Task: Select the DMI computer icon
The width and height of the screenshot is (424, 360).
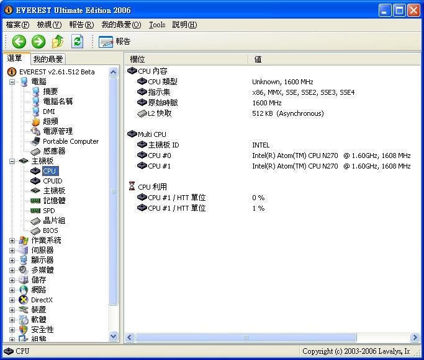Action: 35,112
